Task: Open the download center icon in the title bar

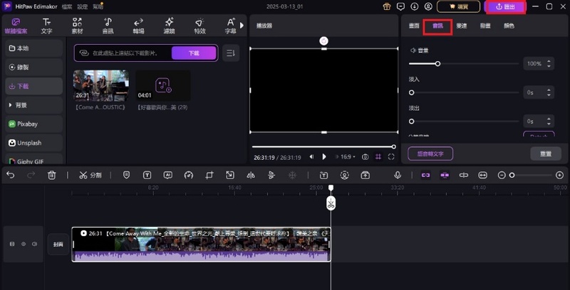Action: (415, 6)
